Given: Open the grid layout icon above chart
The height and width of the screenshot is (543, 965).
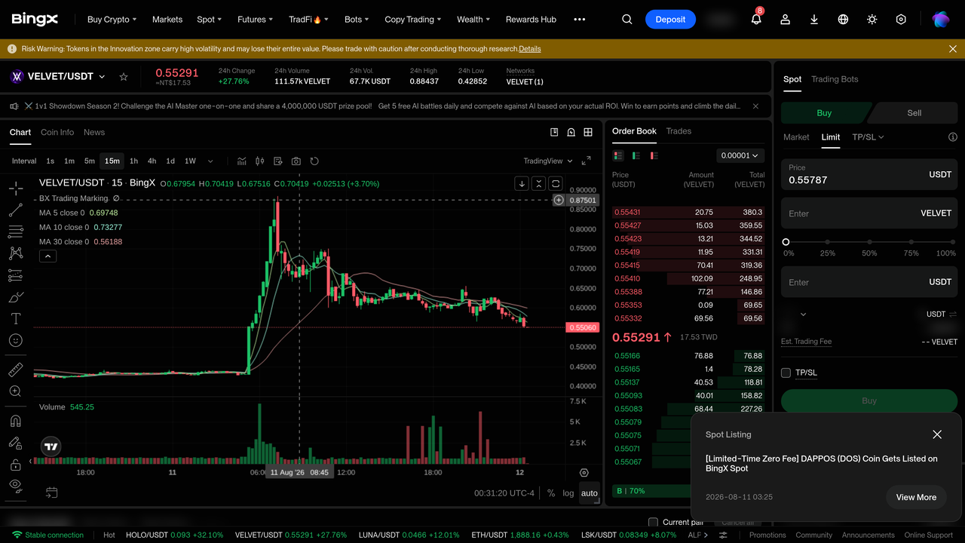Looking at the screenshot, I should [x=588, y=132].
